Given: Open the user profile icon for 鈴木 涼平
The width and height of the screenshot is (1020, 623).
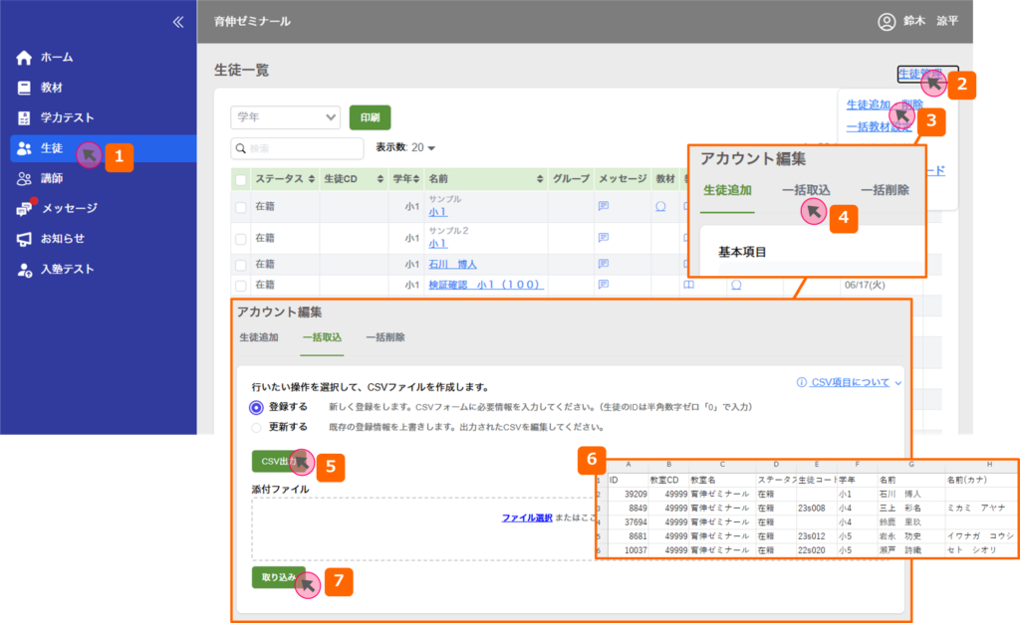Looking at the screenshot, I should (887, 21).
